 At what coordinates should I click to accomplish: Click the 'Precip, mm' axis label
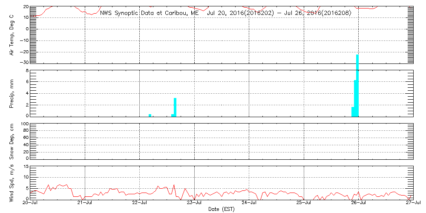[12, 92]
